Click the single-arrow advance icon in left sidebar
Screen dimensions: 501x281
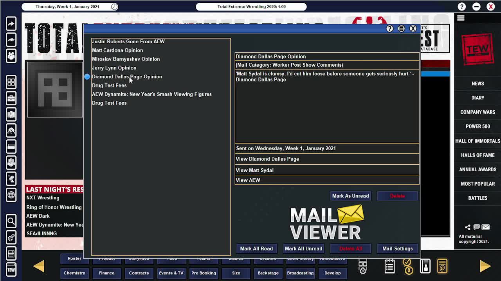(11, 24)
